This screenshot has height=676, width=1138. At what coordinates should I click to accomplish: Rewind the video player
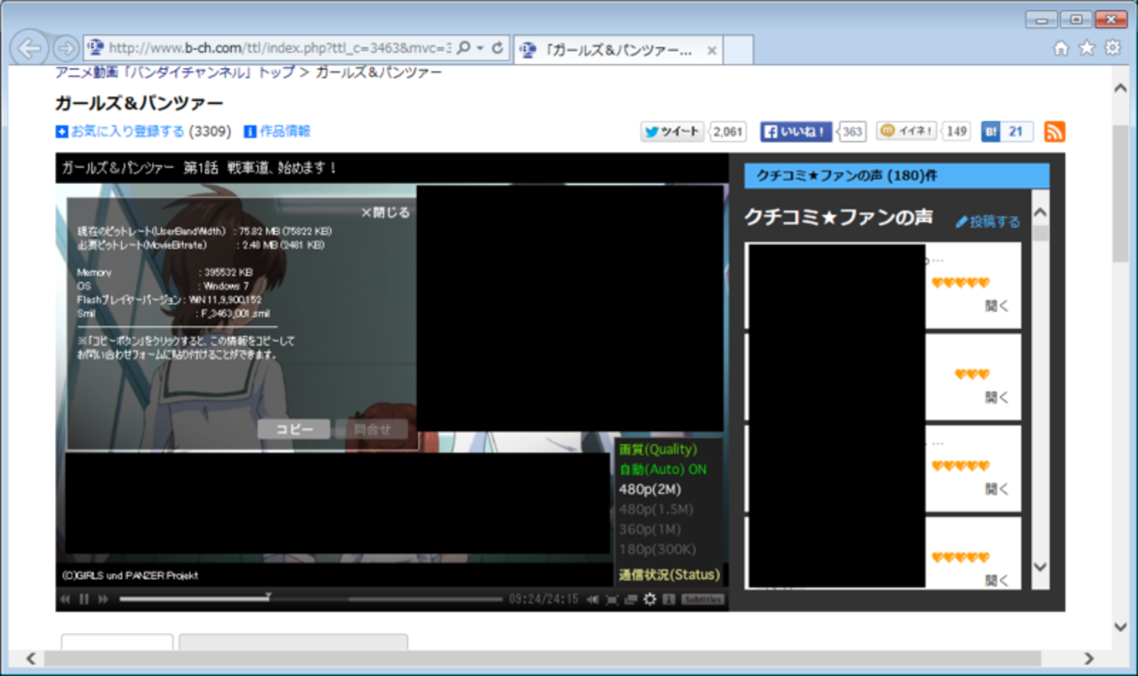pyautogui.click(x=65, y=599)
